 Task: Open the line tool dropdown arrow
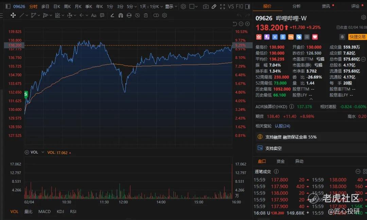click(27, 15)
